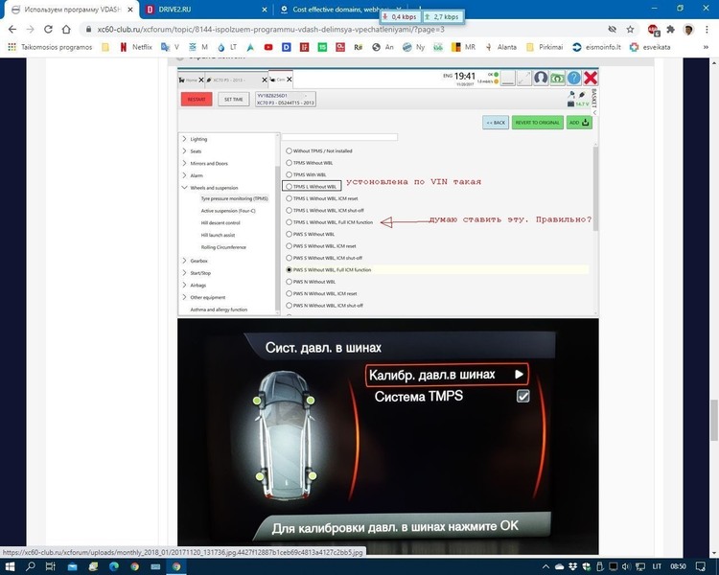
Task: Open the YouTube bookmark icon
Action: tap(268, 47)
